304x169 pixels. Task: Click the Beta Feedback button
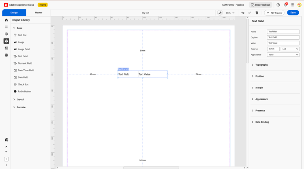click(x=260, y=5)
